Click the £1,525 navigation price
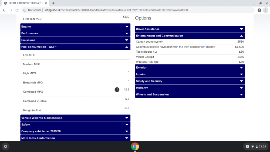The image size is (270, 152). (x=239, y=47)
